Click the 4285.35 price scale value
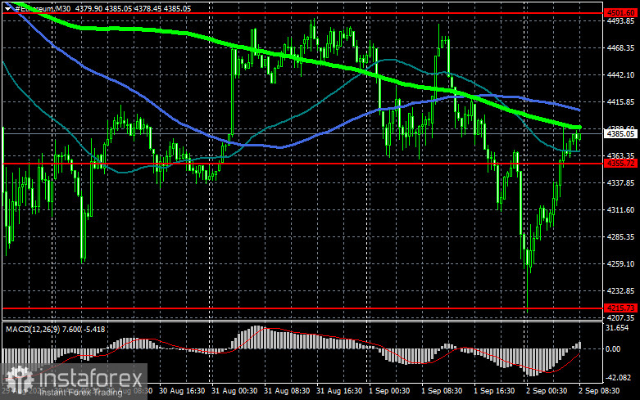This screenshot has height=400, width=640. (x=621, y=236)
